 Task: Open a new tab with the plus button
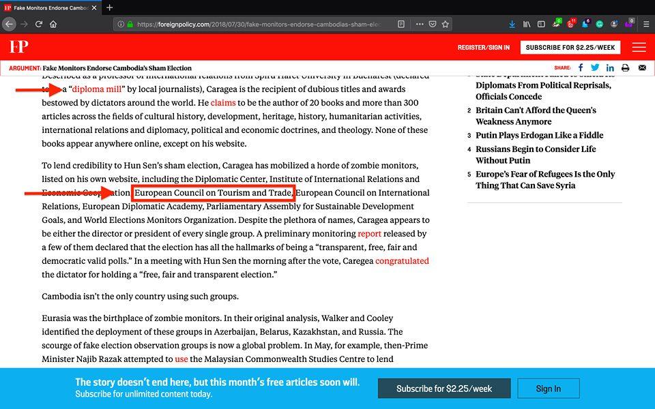tap(109, 7)
